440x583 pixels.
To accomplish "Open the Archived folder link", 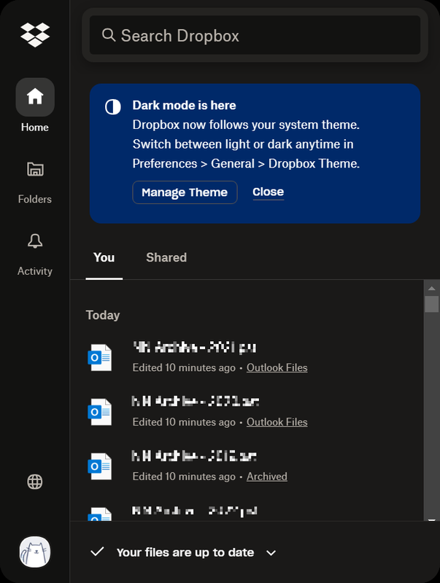I will pyautogui.click(x=266, y=477).
